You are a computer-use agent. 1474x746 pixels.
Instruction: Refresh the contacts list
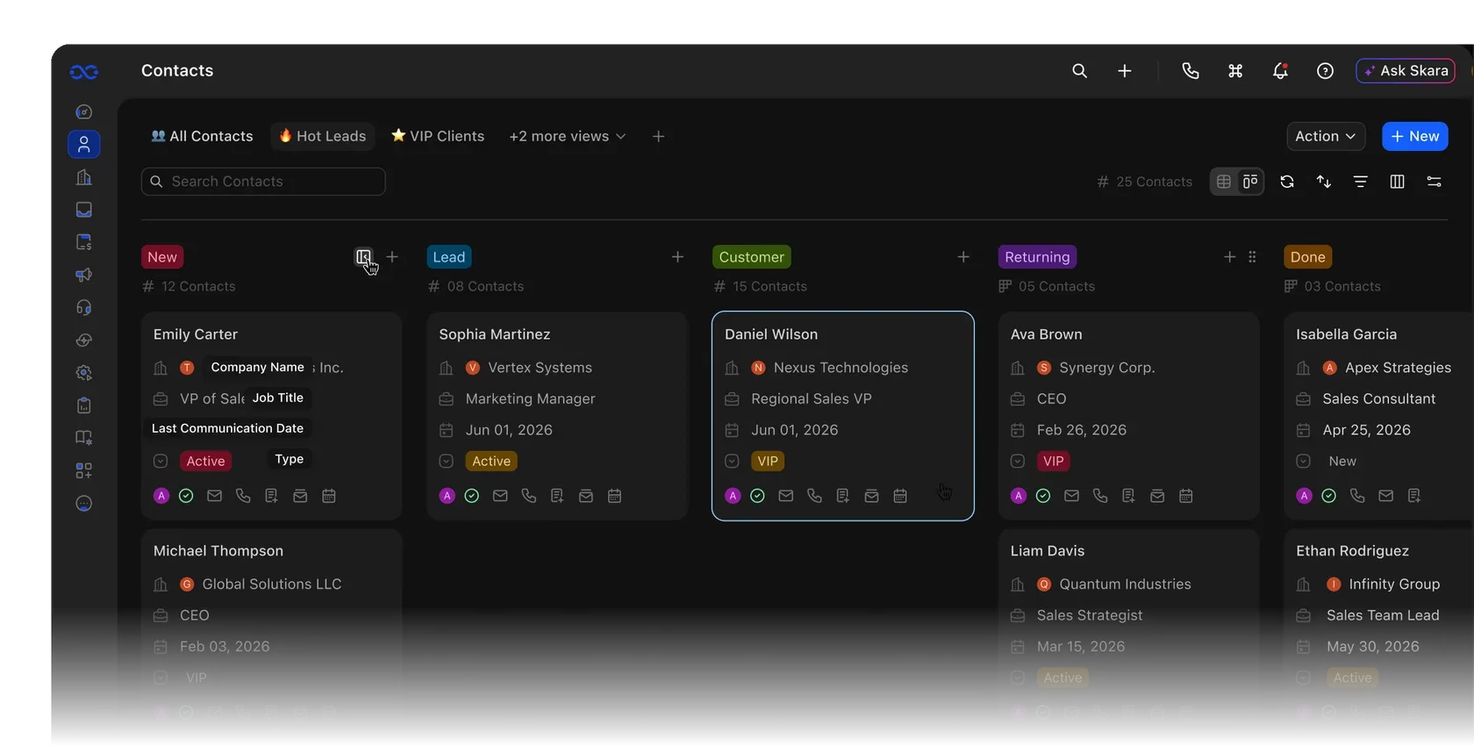point(1287,182)
